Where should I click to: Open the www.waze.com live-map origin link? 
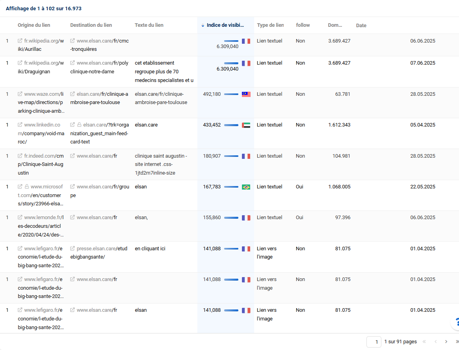tap(41, 102)
